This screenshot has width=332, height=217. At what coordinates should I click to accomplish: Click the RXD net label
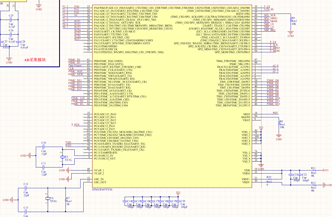pos(68,145)
